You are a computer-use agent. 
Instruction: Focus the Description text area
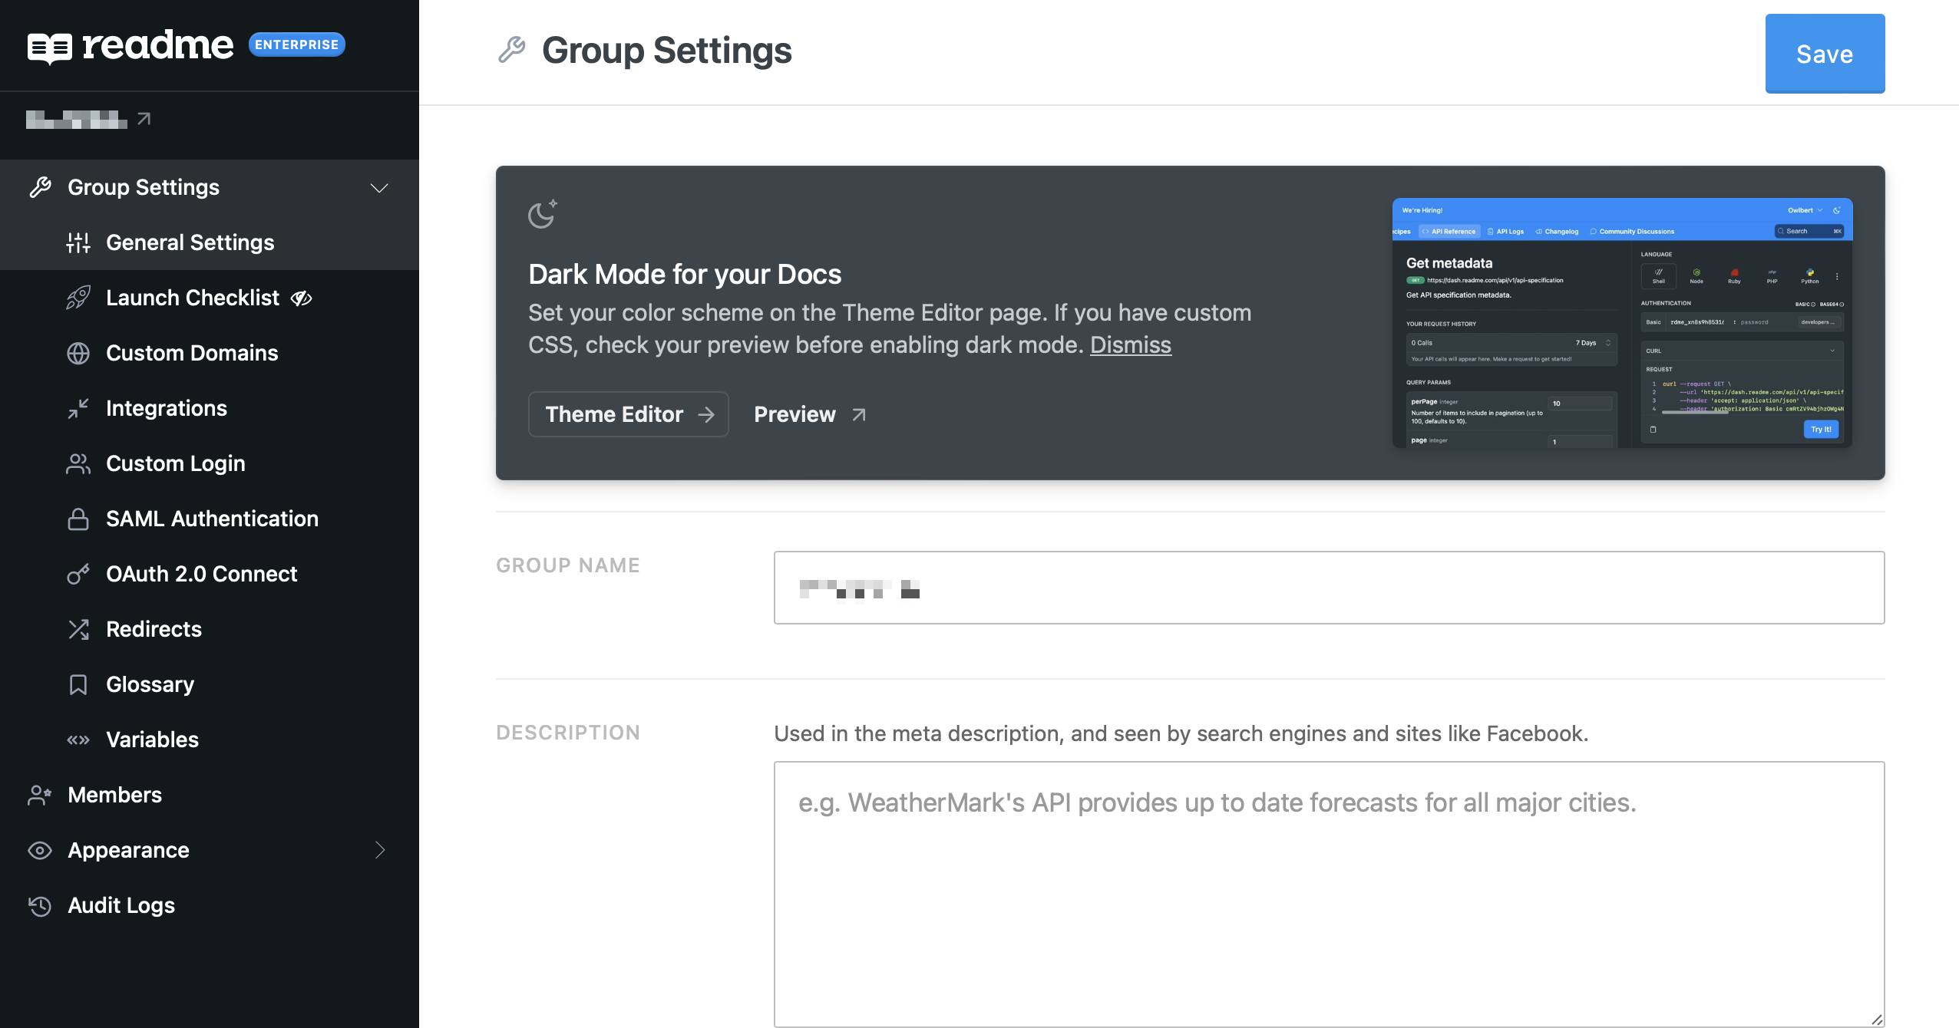1328,894
